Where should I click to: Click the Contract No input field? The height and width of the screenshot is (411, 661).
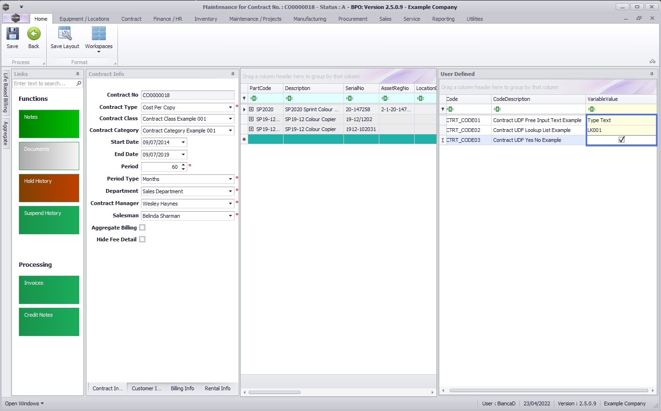[188, 95]
